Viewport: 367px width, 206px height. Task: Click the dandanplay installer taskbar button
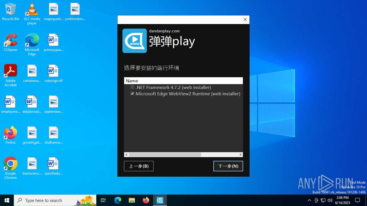click(x=160, y=200)
